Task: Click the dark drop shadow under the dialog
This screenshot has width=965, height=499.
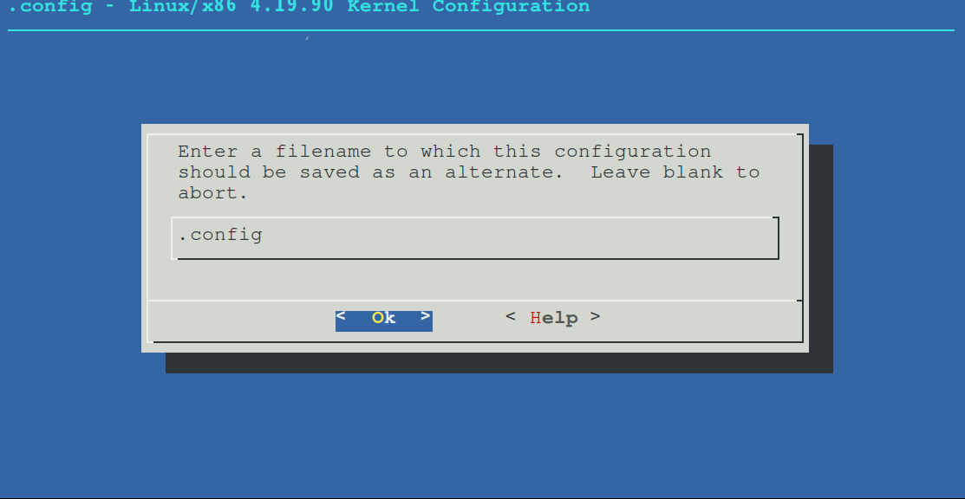Action: point(499,363)
